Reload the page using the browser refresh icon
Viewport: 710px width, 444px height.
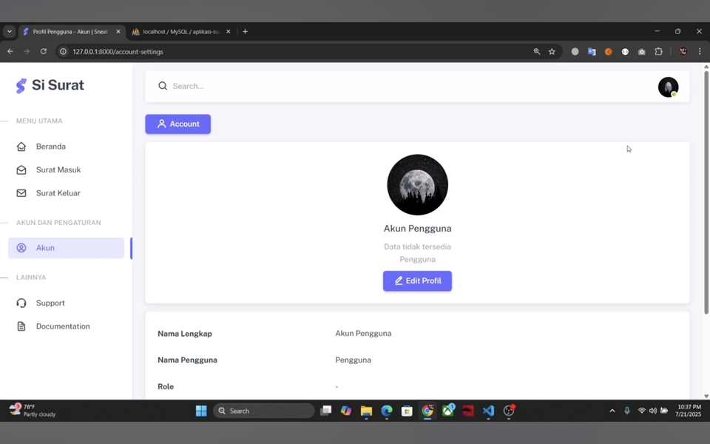[44, 52]
